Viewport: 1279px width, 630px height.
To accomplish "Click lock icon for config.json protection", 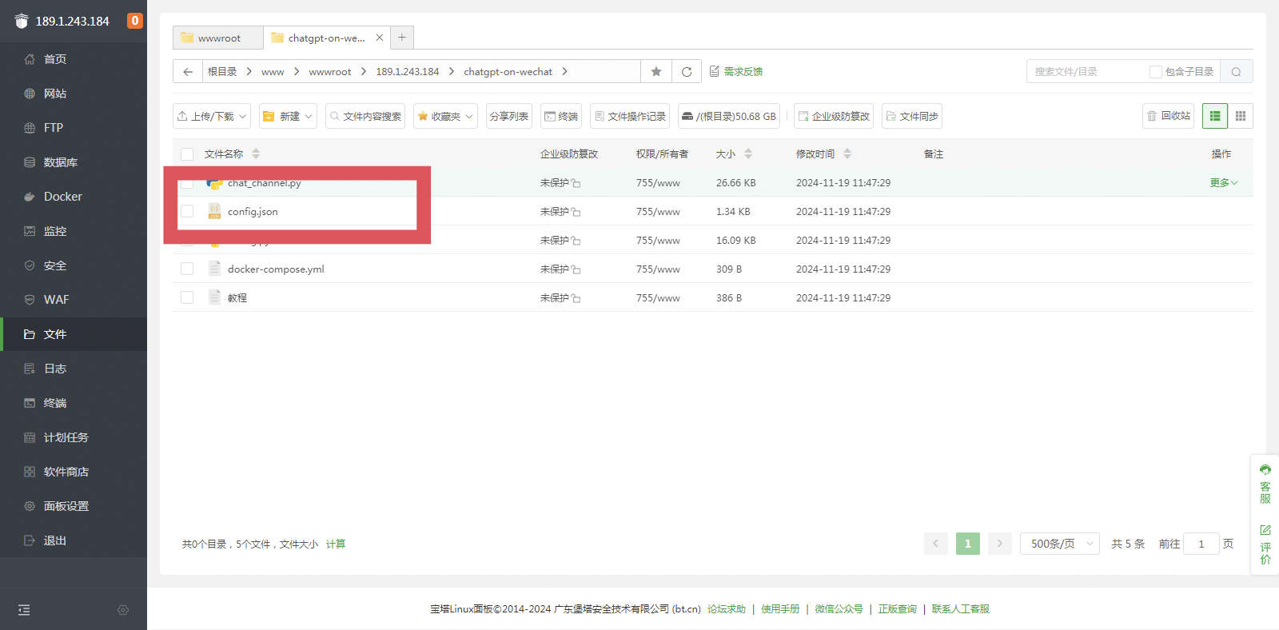I will [x=576, y=212].
